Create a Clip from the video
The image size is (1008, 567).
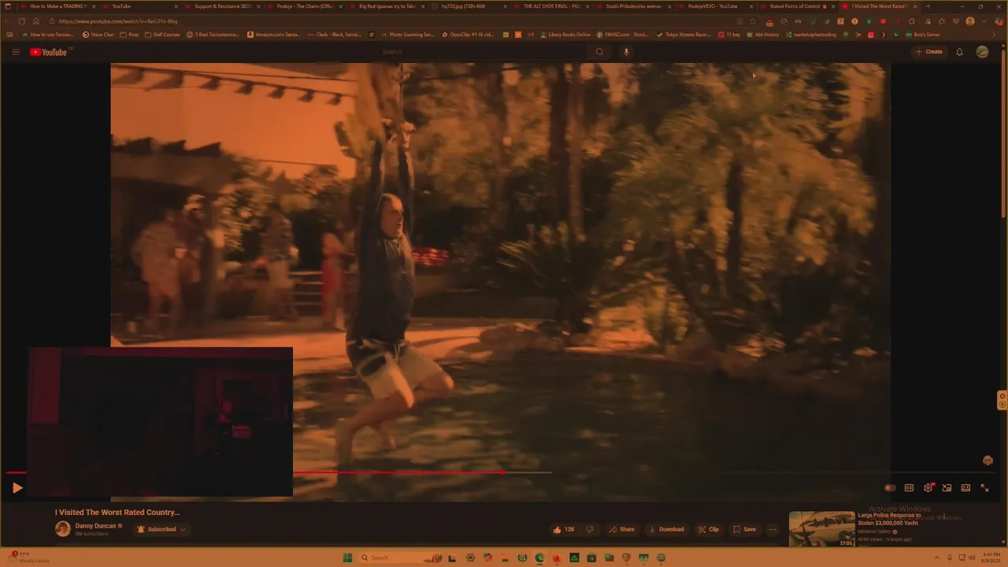[x=708, y=529]
